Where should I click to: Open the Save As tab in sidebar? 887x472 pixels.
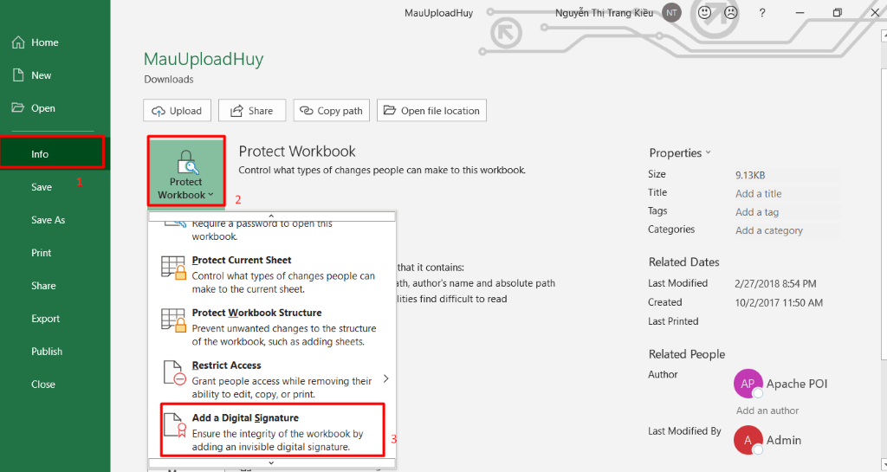[49, 220]
